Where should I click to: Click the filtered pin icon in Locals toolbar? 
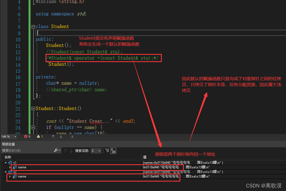[x=107, y=151]
